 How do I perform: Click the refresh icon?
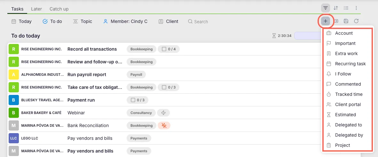point(356,21)
